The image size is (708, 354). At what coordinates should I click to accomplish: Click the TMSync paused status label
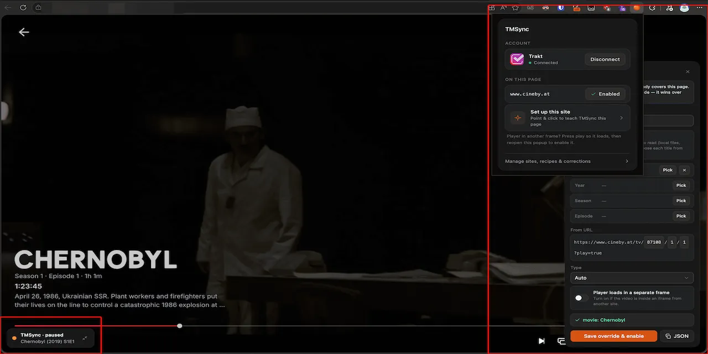click(42, 335)
